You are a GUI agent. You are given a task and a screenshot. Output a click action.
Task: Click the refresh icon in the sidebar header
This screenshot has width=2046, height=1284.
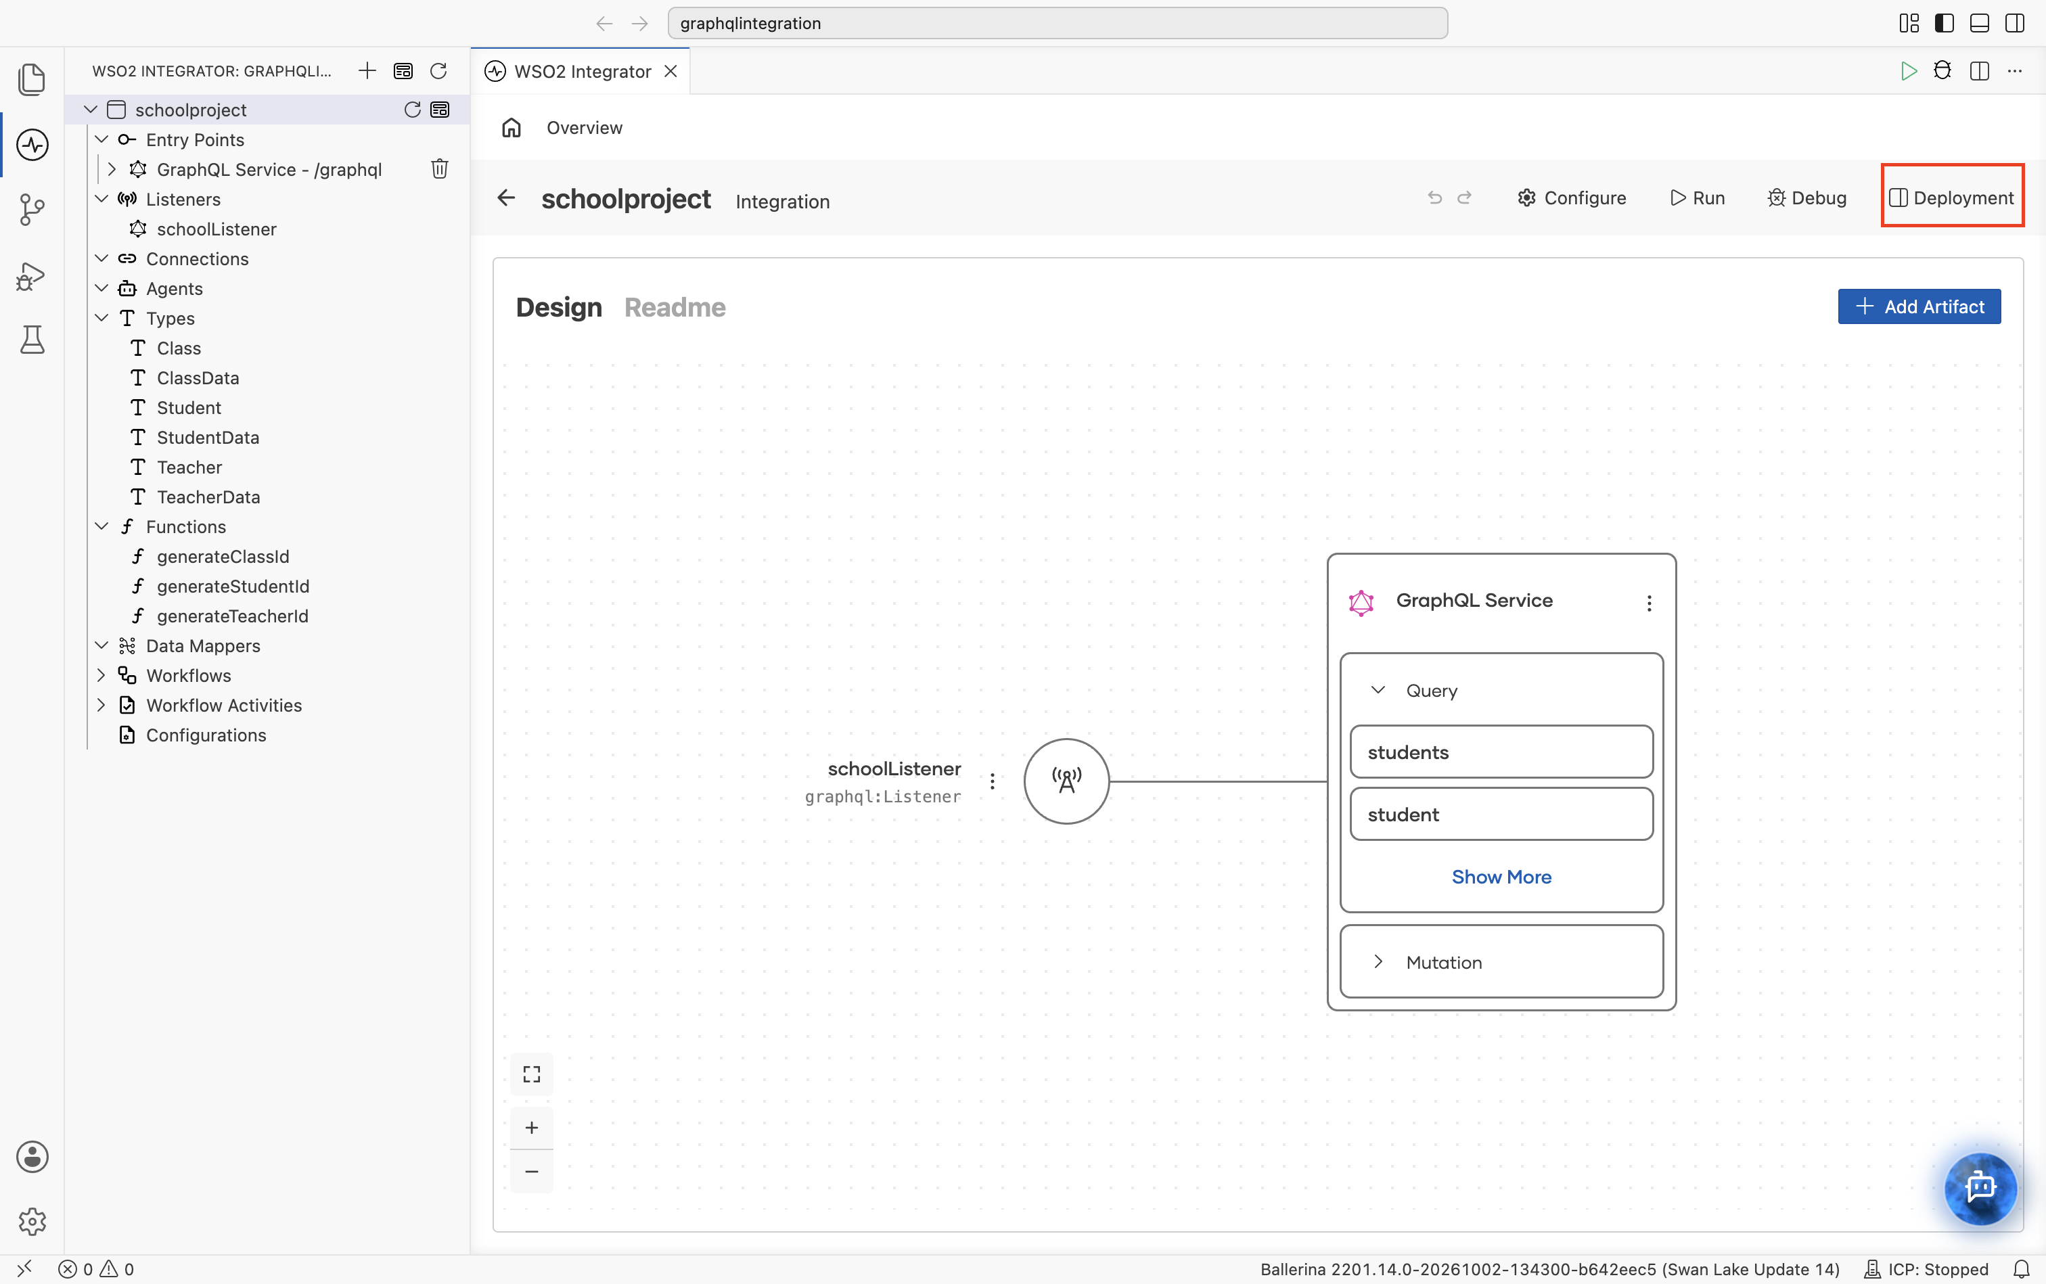click(x=438, y=70)
